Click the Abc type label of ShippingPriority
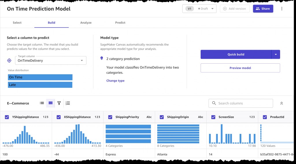Screen dimensions: 296x164 149,117
